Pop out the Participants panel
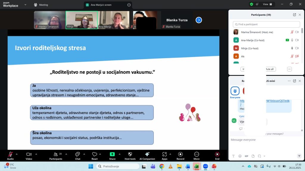The image size is (305, 171). pos(294,15)
